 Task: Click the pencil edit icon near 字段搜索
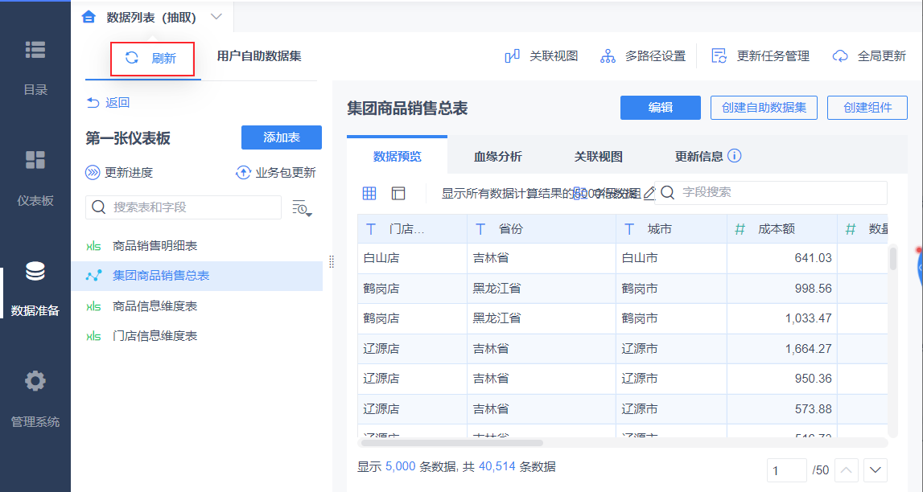click(649, 193)
